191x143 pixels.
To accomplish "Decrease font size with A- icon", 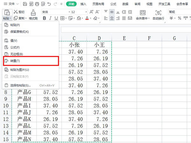I will click(97, 12).
